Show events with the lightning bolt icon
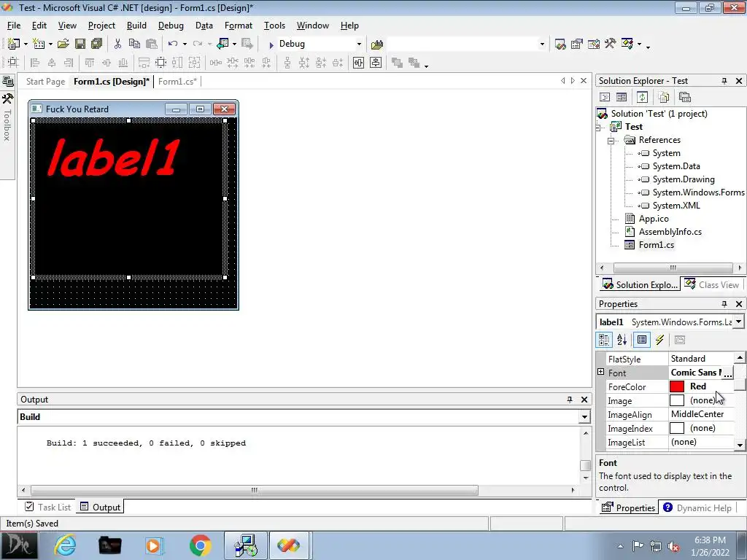The image size is (747, 560). click(659, 340)
